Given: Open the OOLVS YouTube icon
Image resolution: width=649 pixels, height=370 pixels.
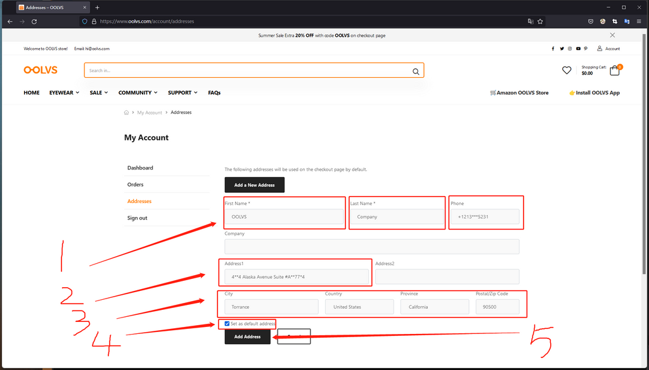Looking at the screenshot, I should 577,49.
